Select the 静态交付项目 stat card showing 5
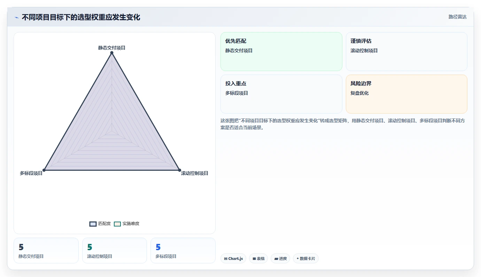 click(x=46, y=251)
